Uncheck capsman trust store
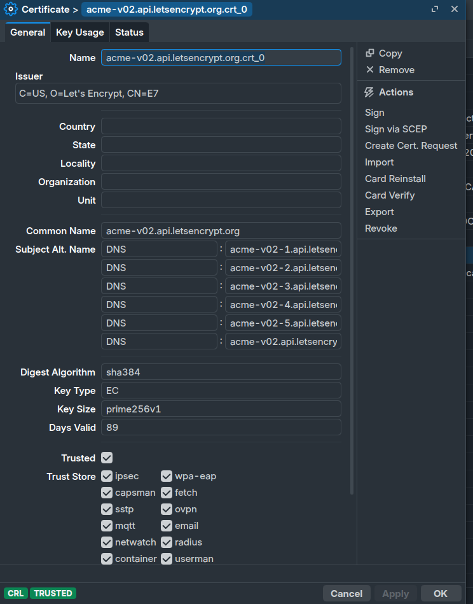This screenshot has width=473, height=604. click(x=107, y=493)
